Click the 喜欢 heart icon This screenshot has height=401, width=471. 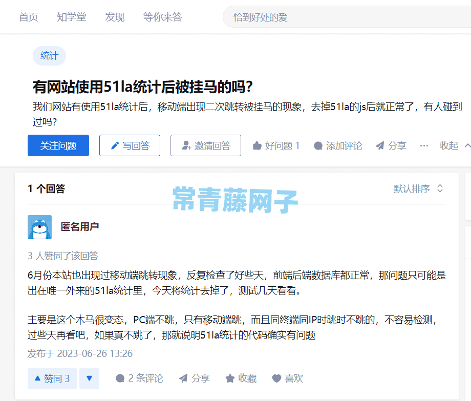click(276, 378)
